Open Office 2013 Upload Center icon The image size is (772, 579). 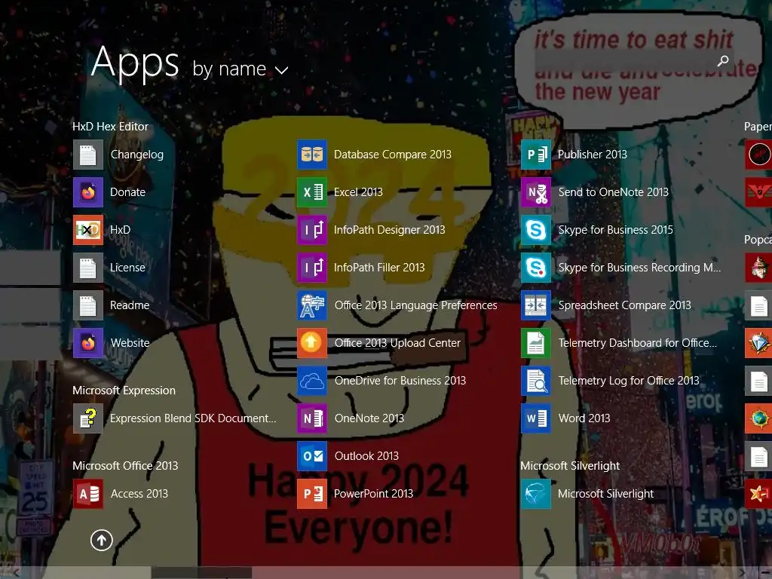tap(312, 343)
